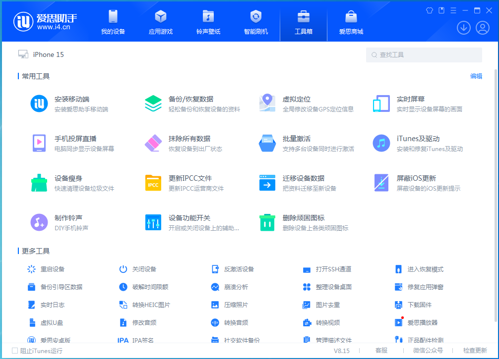Go to the 铃声壁纸 tab
499x359 pixels.
pyautogui.click(x=208, y=22)
